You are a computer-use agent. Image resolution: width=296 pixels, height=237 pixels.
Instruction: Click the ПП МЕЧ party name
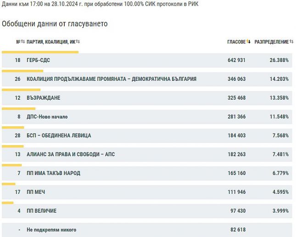(36, 192)
